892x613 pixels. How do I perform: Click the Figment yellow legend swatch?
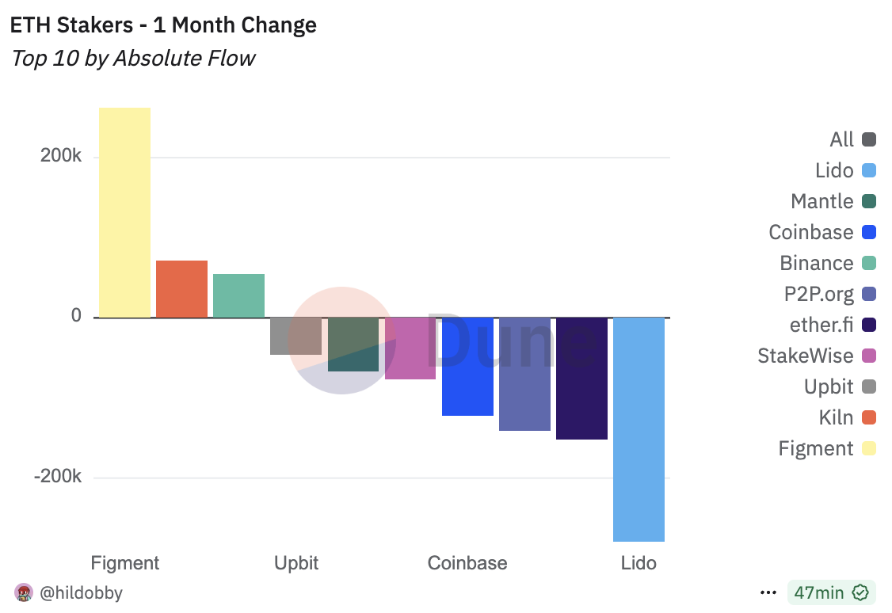(x=869, y=448)
